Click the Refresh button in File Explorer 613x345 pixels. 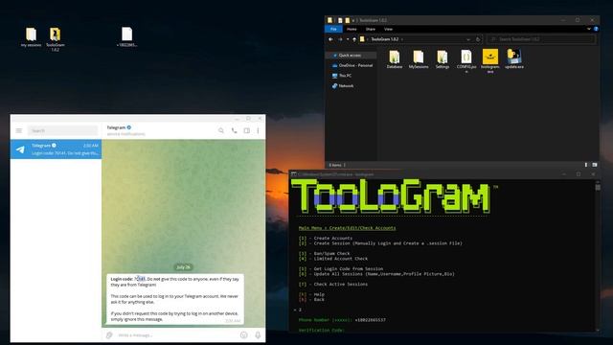[478, 39]
